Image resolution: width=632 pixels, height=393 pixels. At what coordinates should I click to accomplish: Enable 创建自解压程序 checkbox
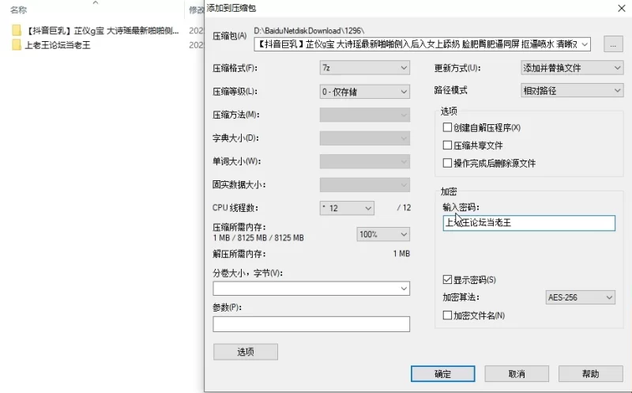pyautogui.click(x=447, y=127)
